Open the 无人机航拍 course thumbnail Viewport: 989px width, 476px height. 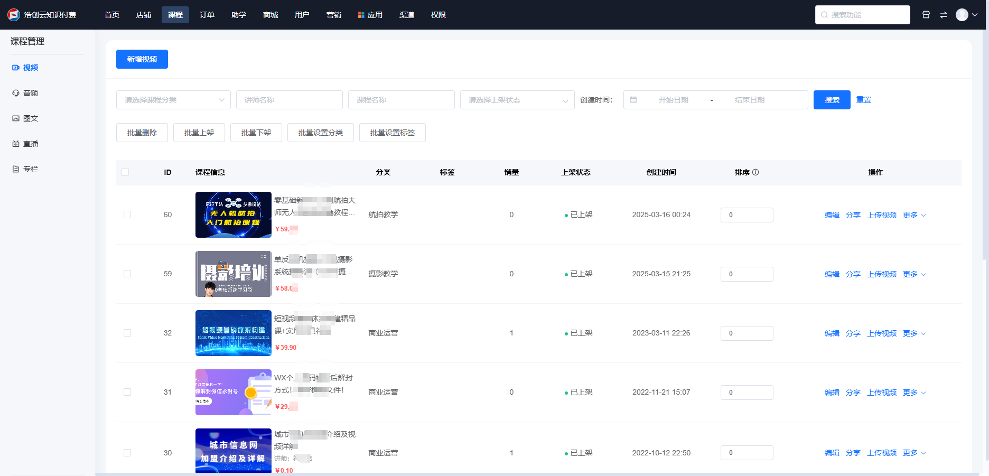click(x=234, y=214)
